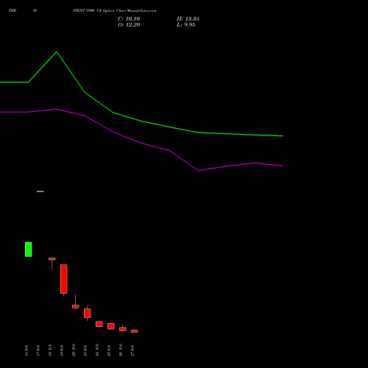Select the 19 Feb tall red candlestick
The height and width of the screenshot is (368, 368).
pos(64,279)
